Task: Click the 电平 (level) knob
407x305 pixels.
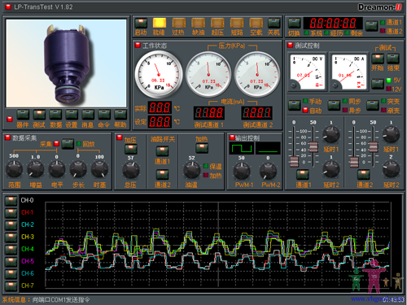Action: point(57,169)
